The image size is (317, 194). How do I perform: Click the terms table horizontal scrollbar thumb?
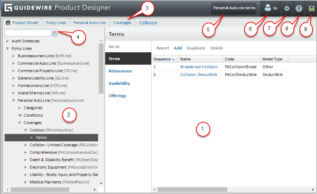coord(192,189)
